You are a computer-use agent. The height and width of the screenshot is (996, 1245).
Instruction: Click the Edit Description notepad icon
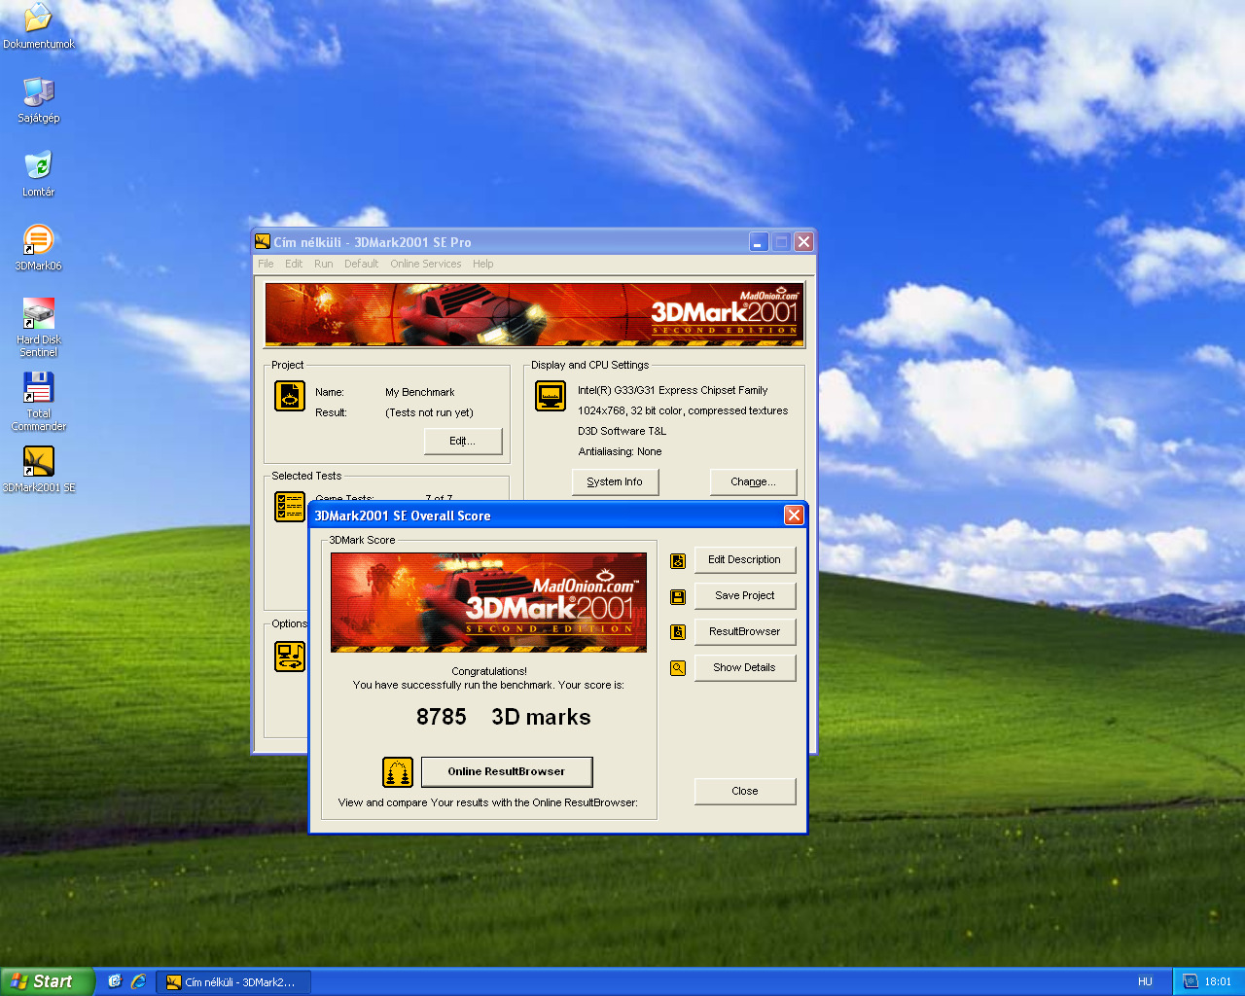(x=678, y=560)
